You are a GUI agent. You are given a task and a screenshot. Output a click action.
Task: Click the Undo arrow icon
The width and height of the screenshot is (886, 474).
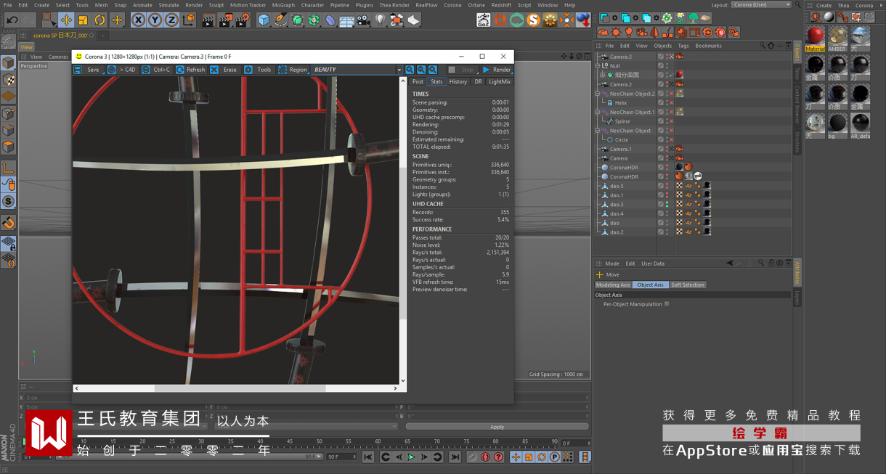[12, 20]
